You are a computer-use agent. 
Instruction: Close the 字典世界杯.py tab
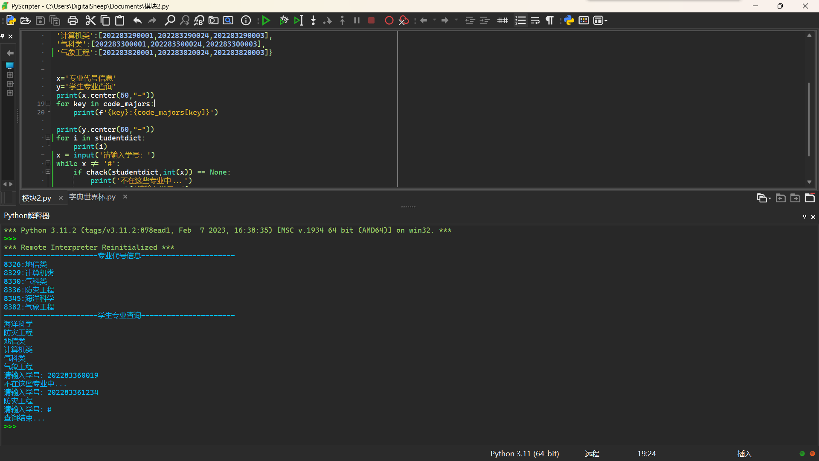(x=125, y=197)
